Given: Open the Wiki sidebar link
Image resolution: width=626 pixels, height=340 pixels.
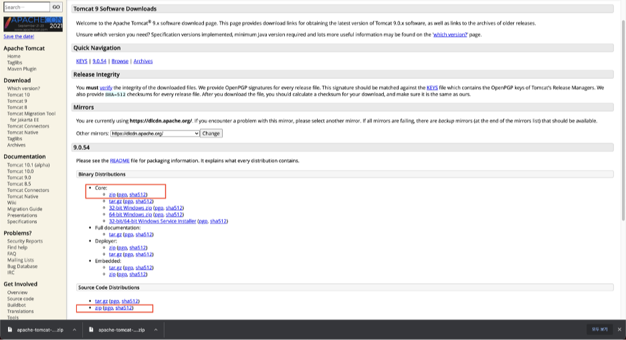Looking at the screenshot, I should (11, 203).
